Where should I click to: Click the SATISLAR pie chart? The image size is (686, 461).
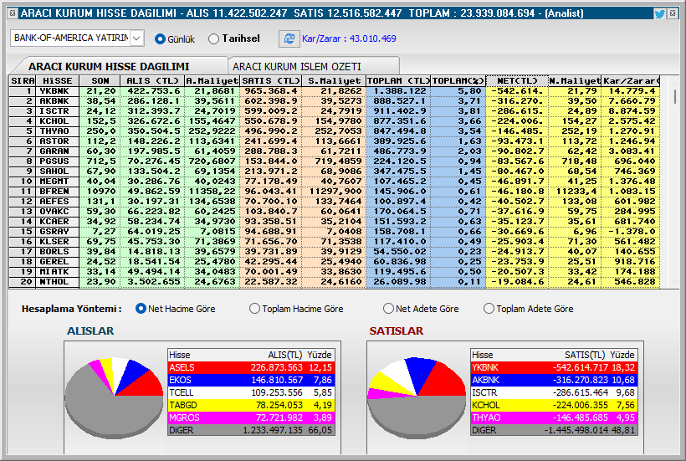coord(417,398)
